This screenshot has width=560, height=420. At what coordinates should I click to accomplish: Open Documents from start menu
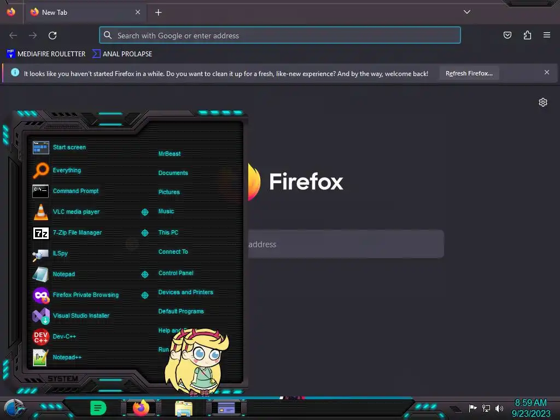[173, 173]
